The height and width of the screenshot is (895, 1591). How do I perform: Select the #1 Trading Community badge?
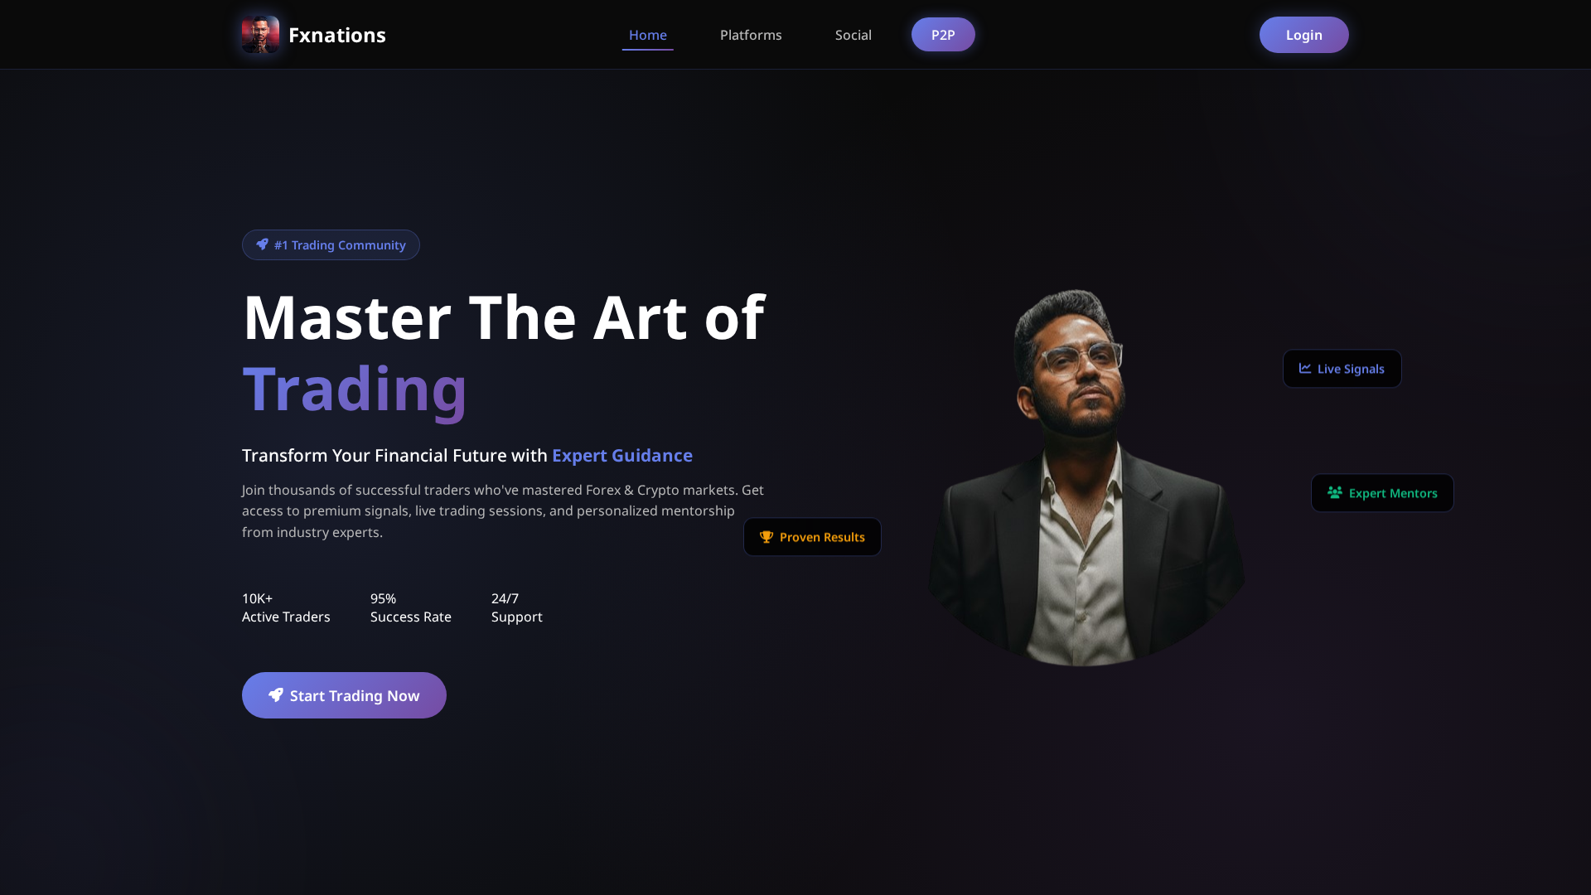point(331,244)
